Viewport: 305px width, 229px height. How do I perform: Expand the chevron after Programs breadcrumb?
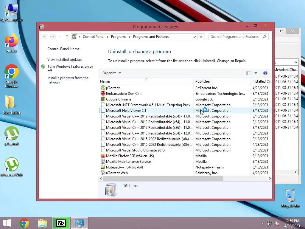(130, 37)
